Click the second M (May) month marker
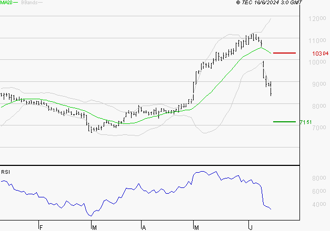This screenshot has width=330, height=231. click(x=196, y=228)
